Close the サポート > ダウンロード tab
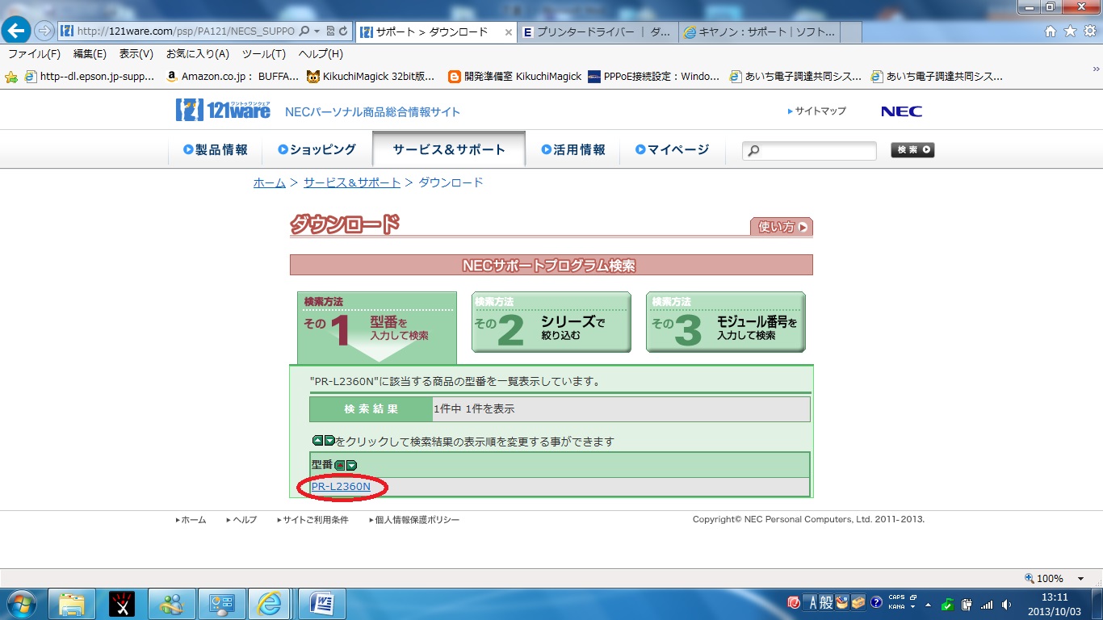The height and width of the screenshot is (620, 1103). pos(509,32)
